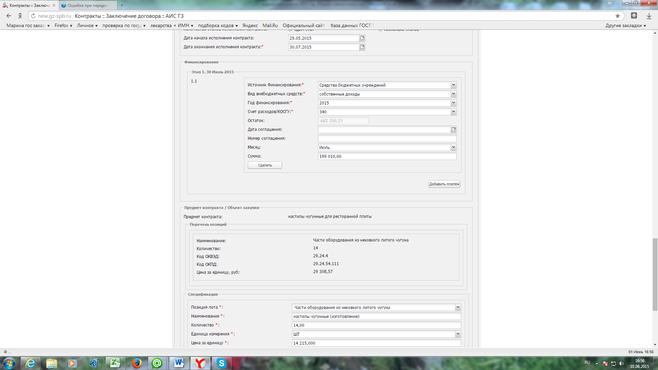Reload the page with refresh icon
Image resolution: width=658 pixels, height=370 pixels.
click(x=33, y=16)
